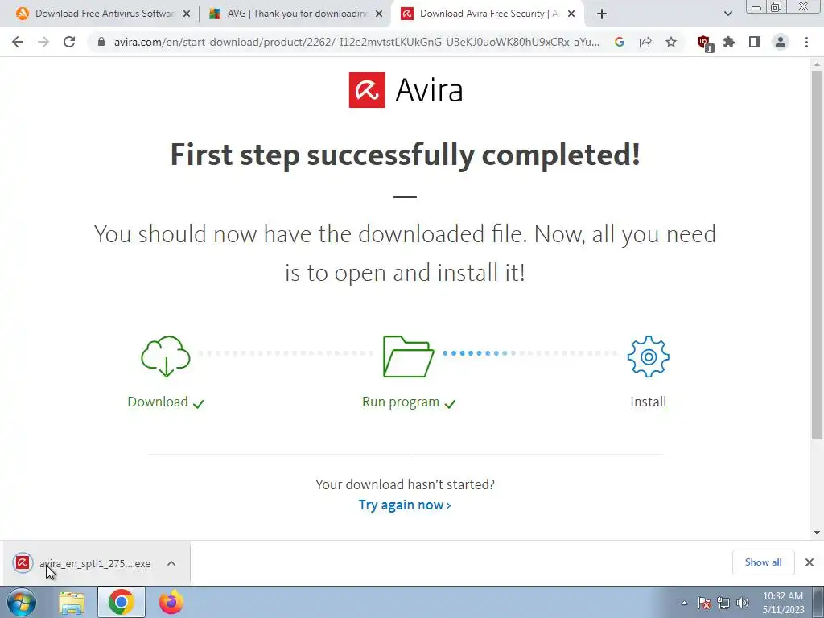Screen dimensions: 824x618
Task: Click the scrollbar up arrow
Action: (817, 64)
